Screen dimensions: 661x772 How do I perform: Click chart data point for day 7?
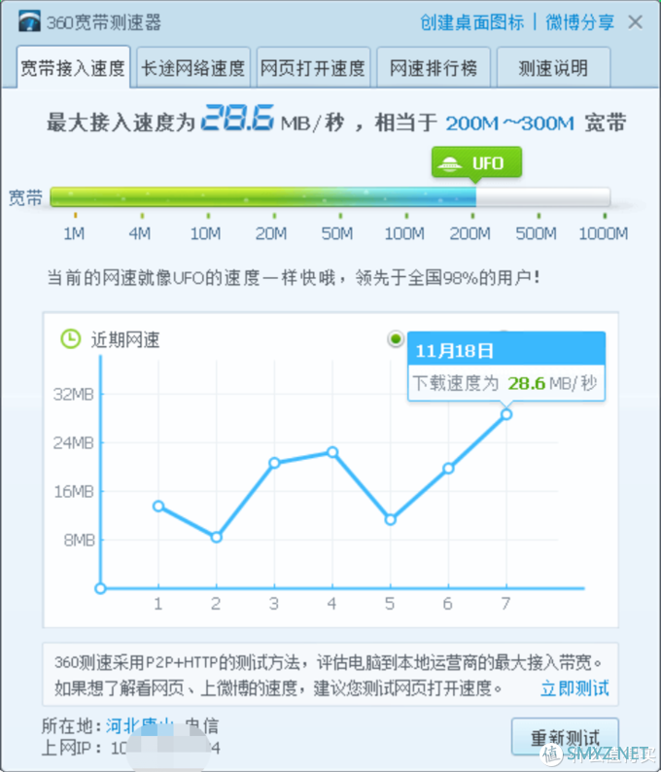[506, 414]
